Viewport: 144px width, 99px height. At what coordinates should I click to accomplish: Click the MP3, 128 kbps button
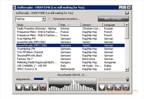(x=113, y=19)
